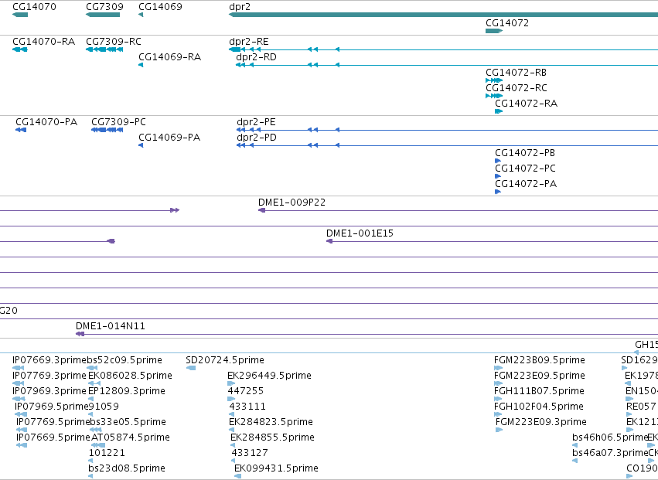Screen dimensions: 658x480
Task: Click the CG14072-RC transcript label
Action: click(x=517, y=88)
